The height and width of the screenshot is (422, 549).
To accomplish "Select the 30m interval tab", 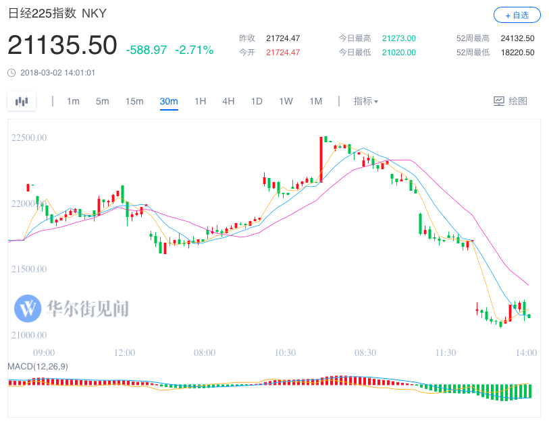I will pyautogui.click(x=169, y=101).
